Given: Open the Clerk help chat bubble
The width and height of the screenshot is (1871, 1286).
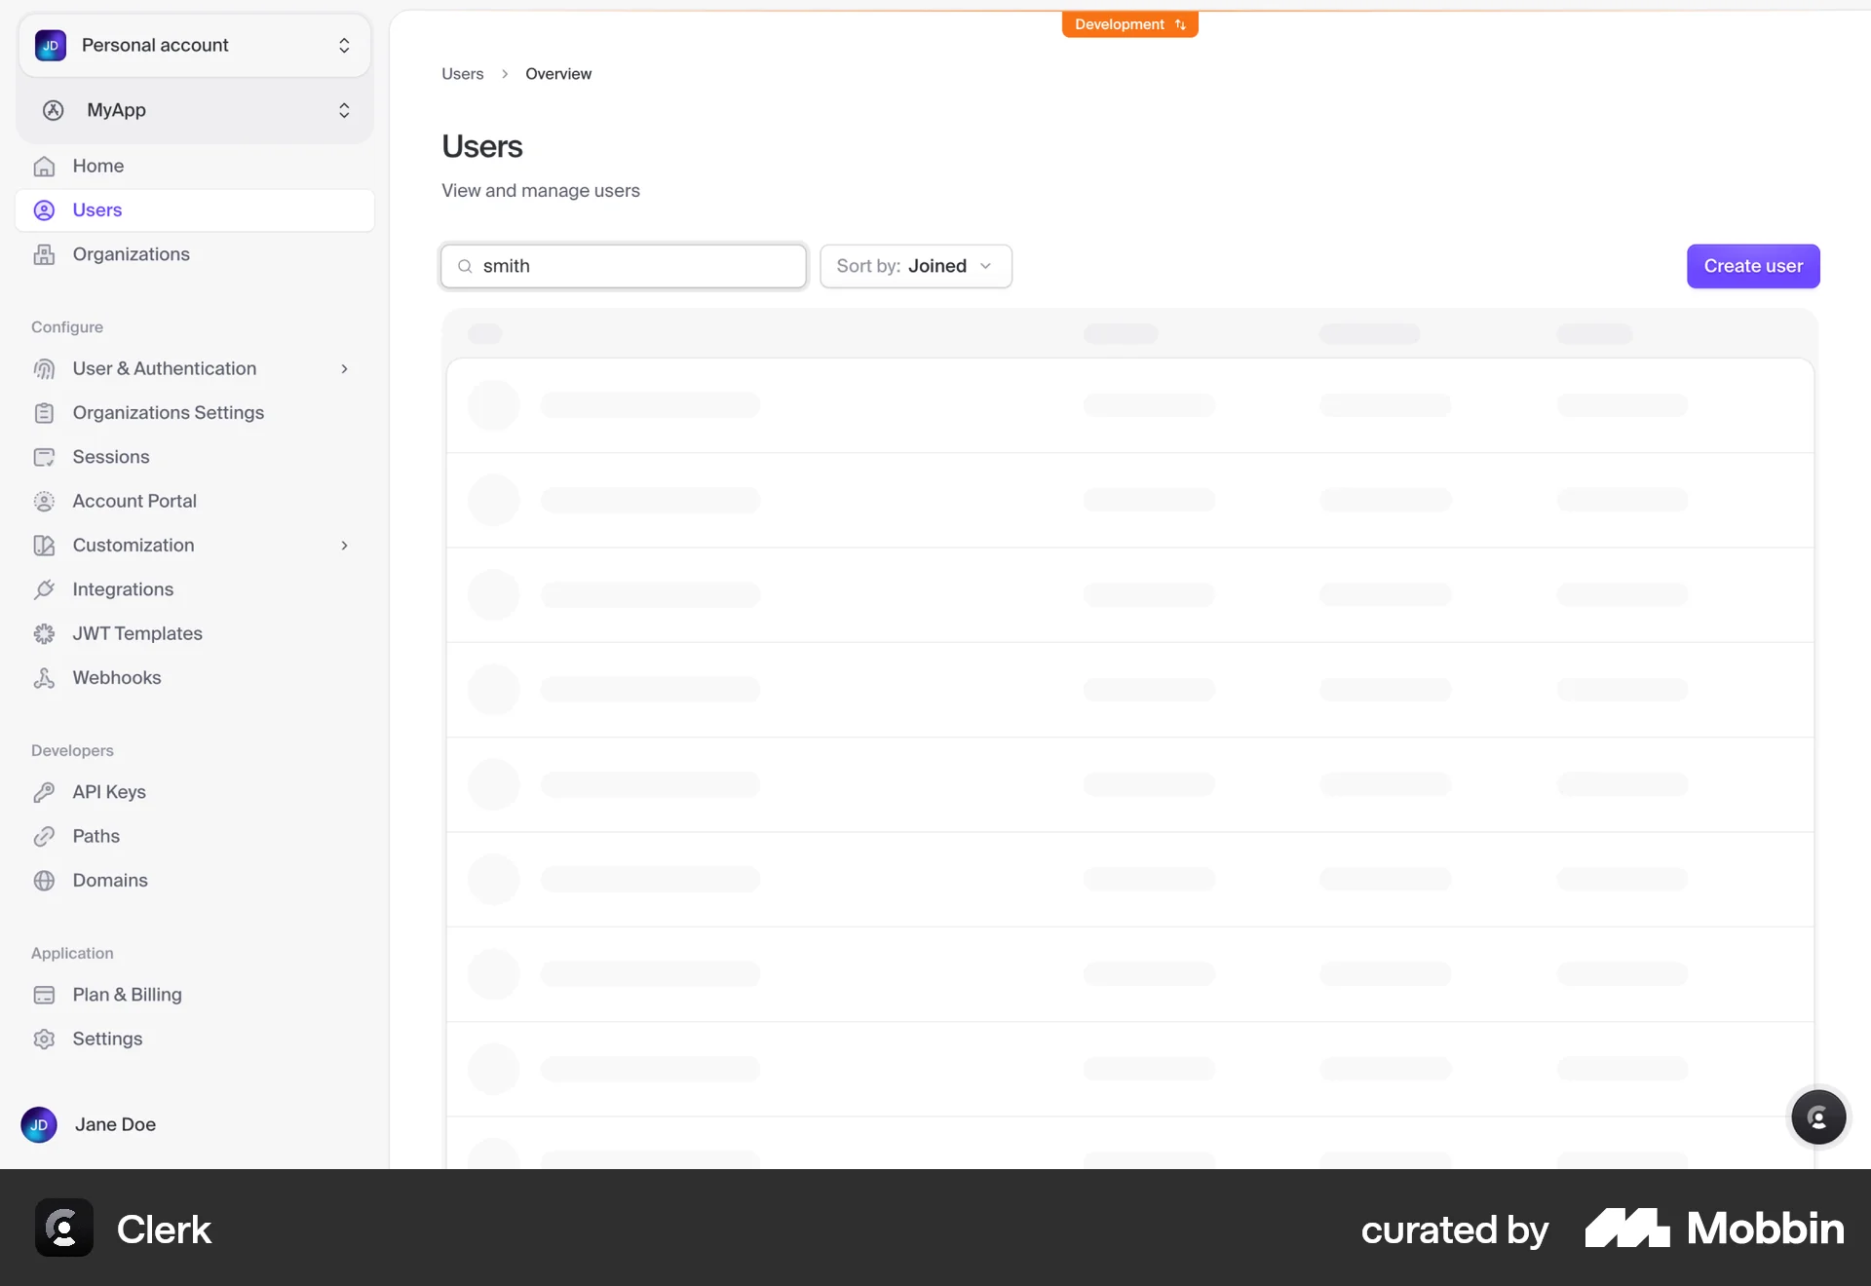Looking at the screenshot, I should click(x=1818, y=1117).
